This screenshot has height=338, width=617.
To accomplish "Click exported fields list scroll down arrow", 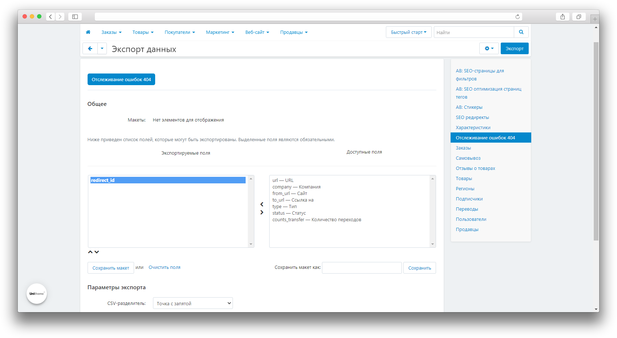I will point(251,244).
